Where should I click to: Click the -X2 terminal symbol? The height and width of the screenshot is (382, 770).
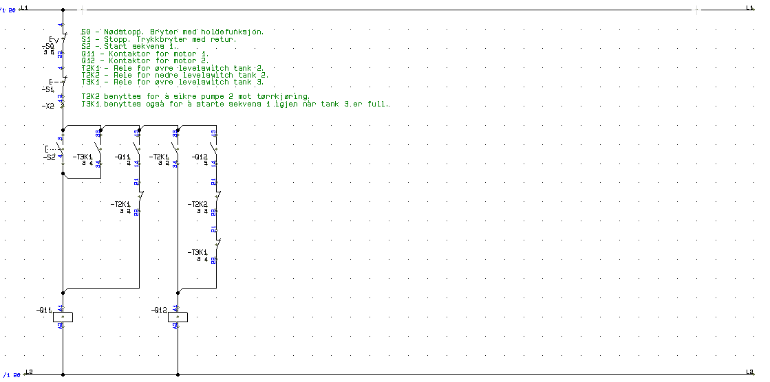pos(63,104)
